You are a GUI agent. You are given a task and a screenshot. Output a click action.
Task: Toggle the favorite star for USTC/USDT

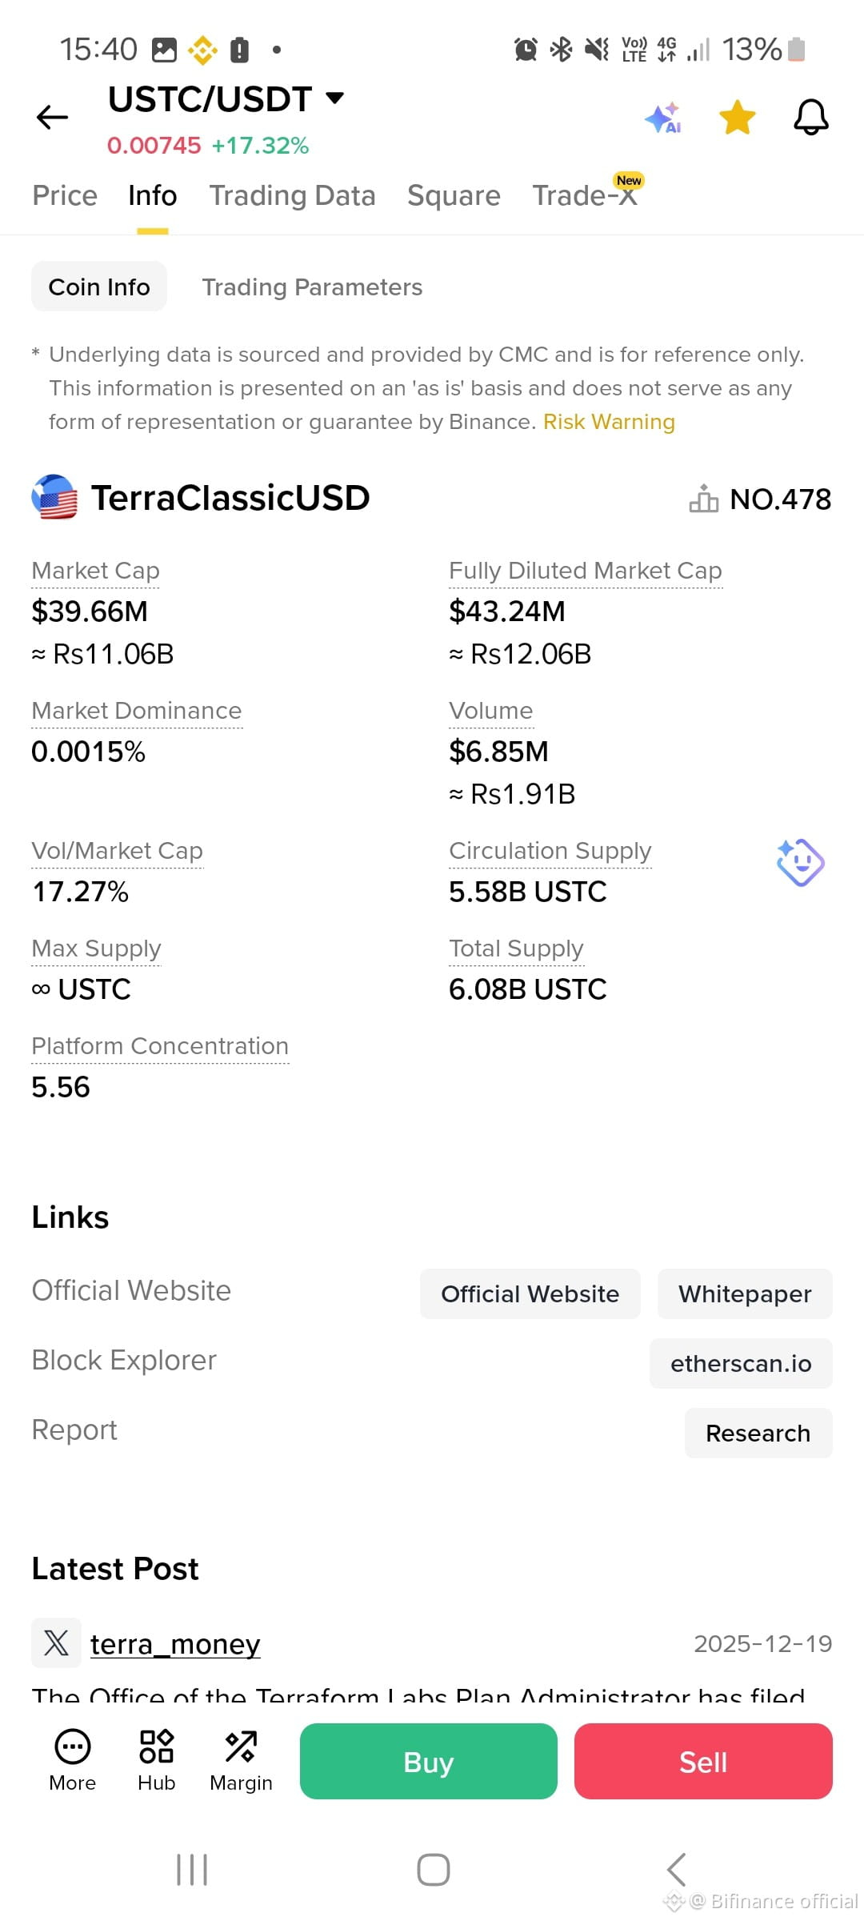coord(737,118)
